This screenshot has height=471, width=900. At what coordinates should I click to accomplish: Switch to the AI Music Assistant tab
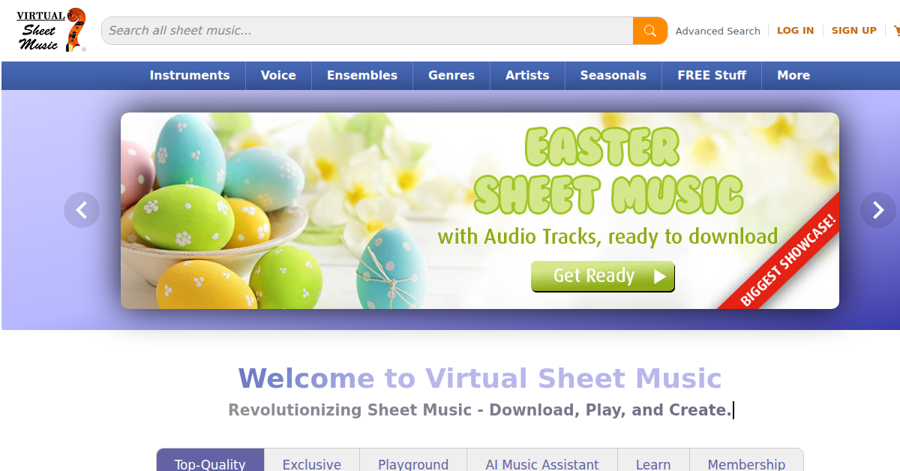pos(542,464)
